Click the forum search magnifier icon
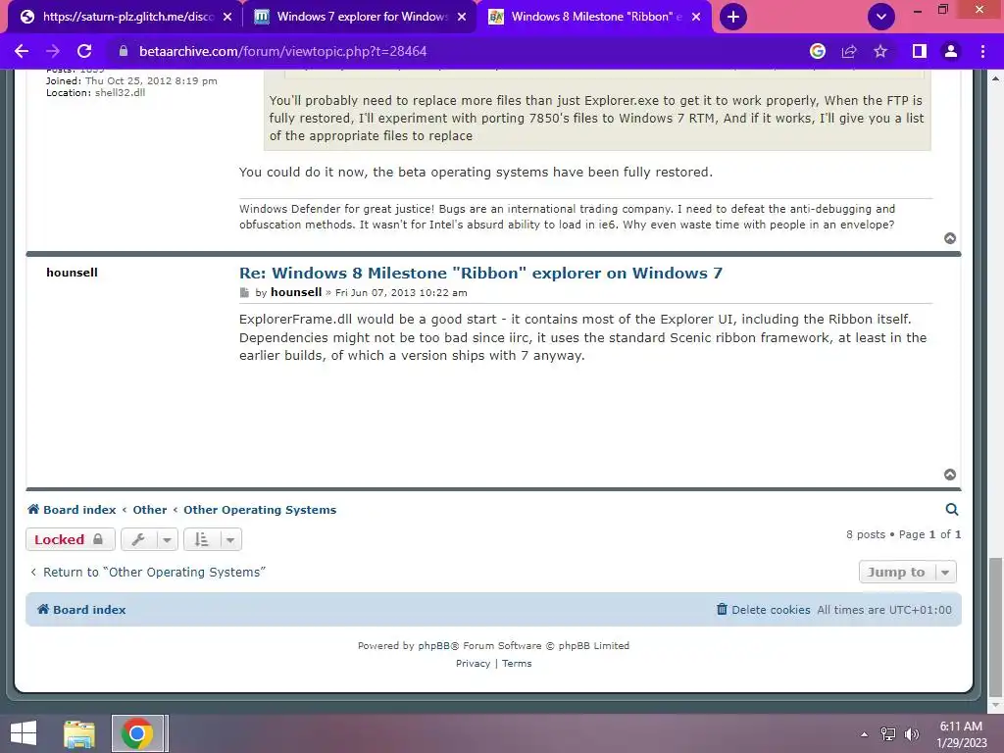1004x753 pixels. click(952, 509)
